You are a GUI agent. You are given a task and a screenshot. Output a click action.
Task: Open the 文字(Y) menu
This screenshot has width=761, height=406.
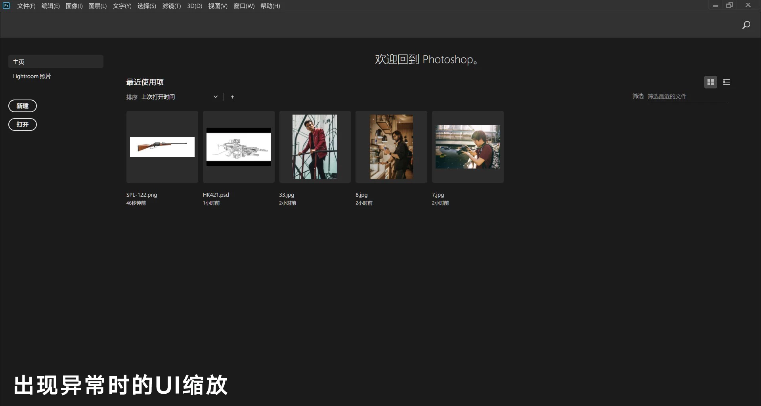[122, 6]
